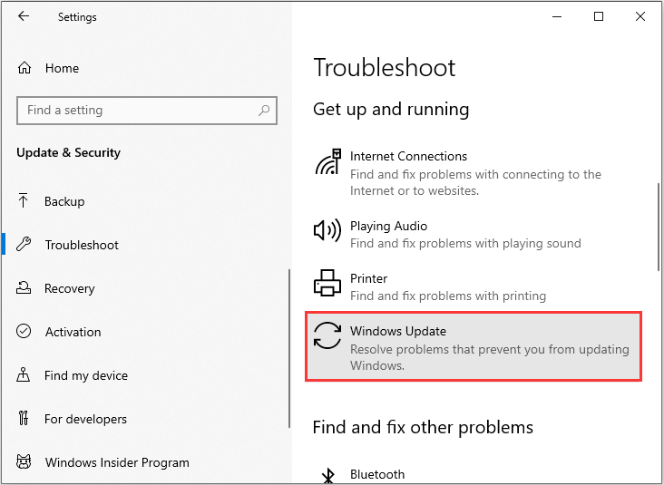Click the Find a setting search box

[136, 111]
